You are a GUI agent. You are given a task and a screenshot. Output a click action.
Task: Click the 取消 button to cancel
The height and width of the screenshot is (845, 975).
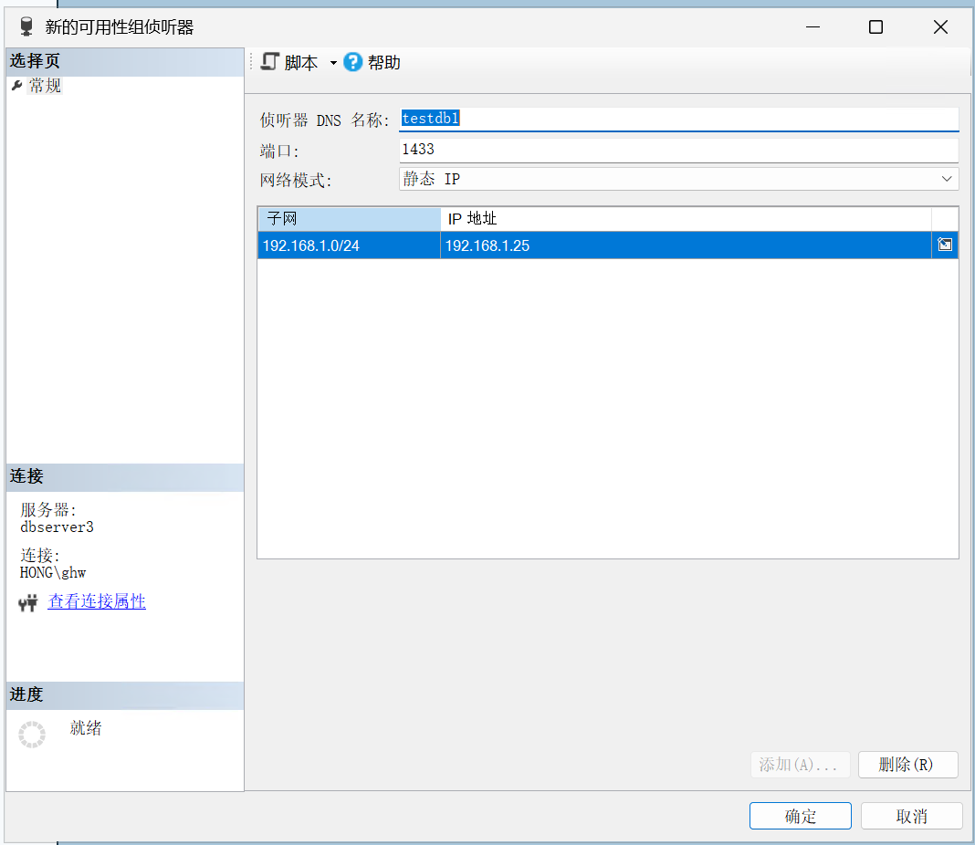tap(911, 816)
